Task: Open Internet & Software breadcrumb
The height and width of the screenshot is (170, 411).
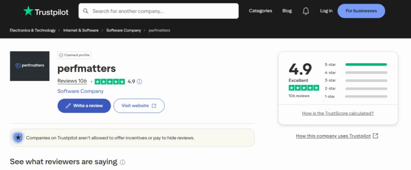Action: pyautogui.click(x=81, y=30)
